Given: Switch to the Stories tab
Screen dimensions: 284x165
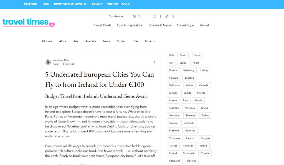Looking at the screenshot, I should [121, 41].
